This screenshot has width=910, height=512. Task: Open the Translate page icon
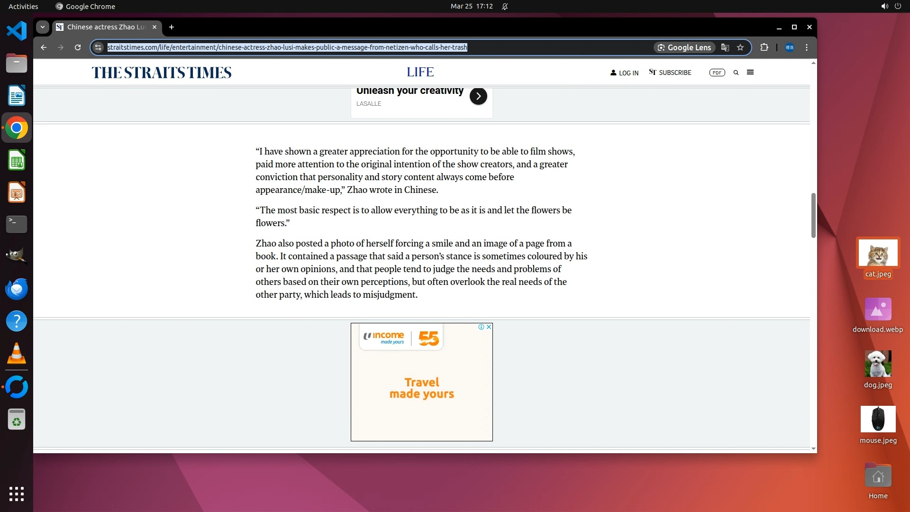pyautogui.click(x=725, y=47)
